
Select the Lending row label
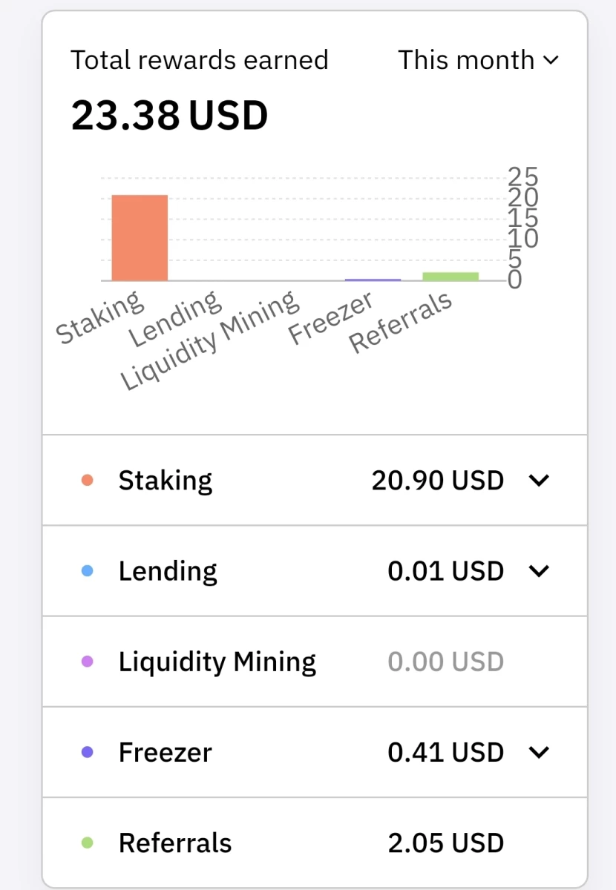pyautogui.click(x=168, y=572)
